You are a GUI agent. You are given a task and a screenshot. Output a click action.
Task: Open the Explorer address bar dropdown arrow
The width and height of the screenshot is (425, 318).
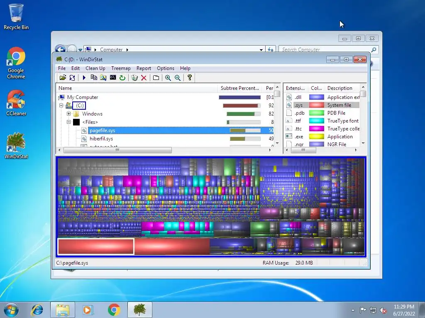[x=261, y=50]
